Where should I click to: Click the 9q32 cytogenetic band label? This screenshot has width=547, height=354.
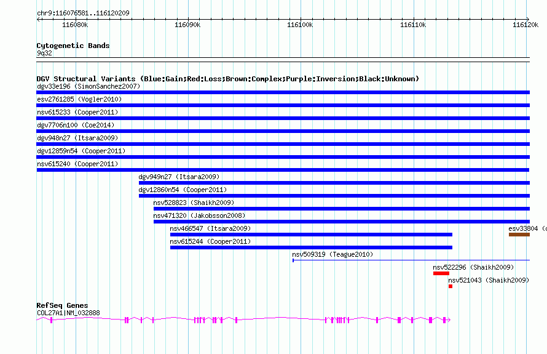(x=44, y=53)
